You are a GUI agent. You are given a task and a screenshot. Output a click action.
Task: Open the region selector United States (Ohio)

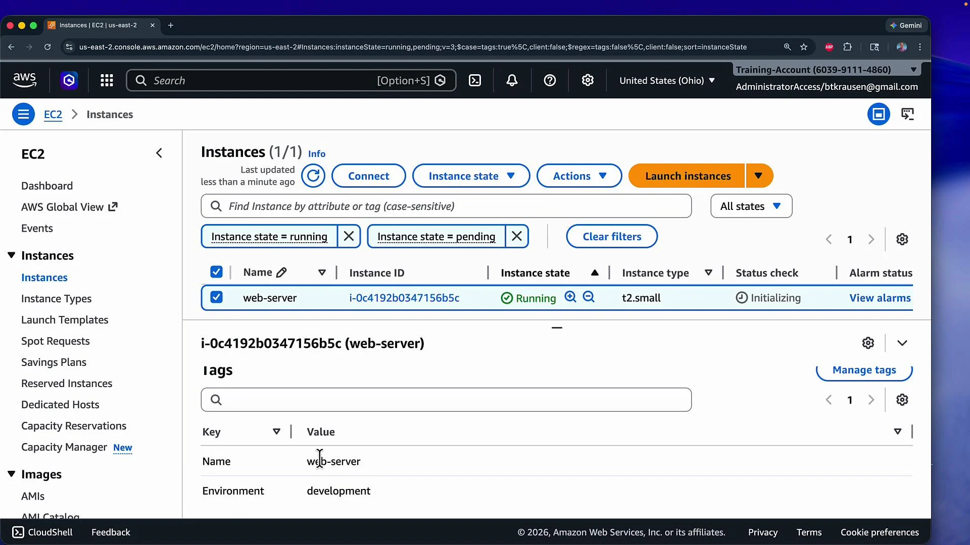667,80
